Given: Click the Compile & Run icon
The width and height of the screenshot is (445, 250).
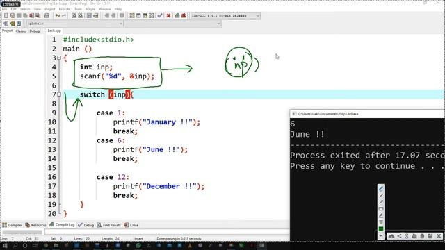Looking at the screenshot, I should pos(145,15).
